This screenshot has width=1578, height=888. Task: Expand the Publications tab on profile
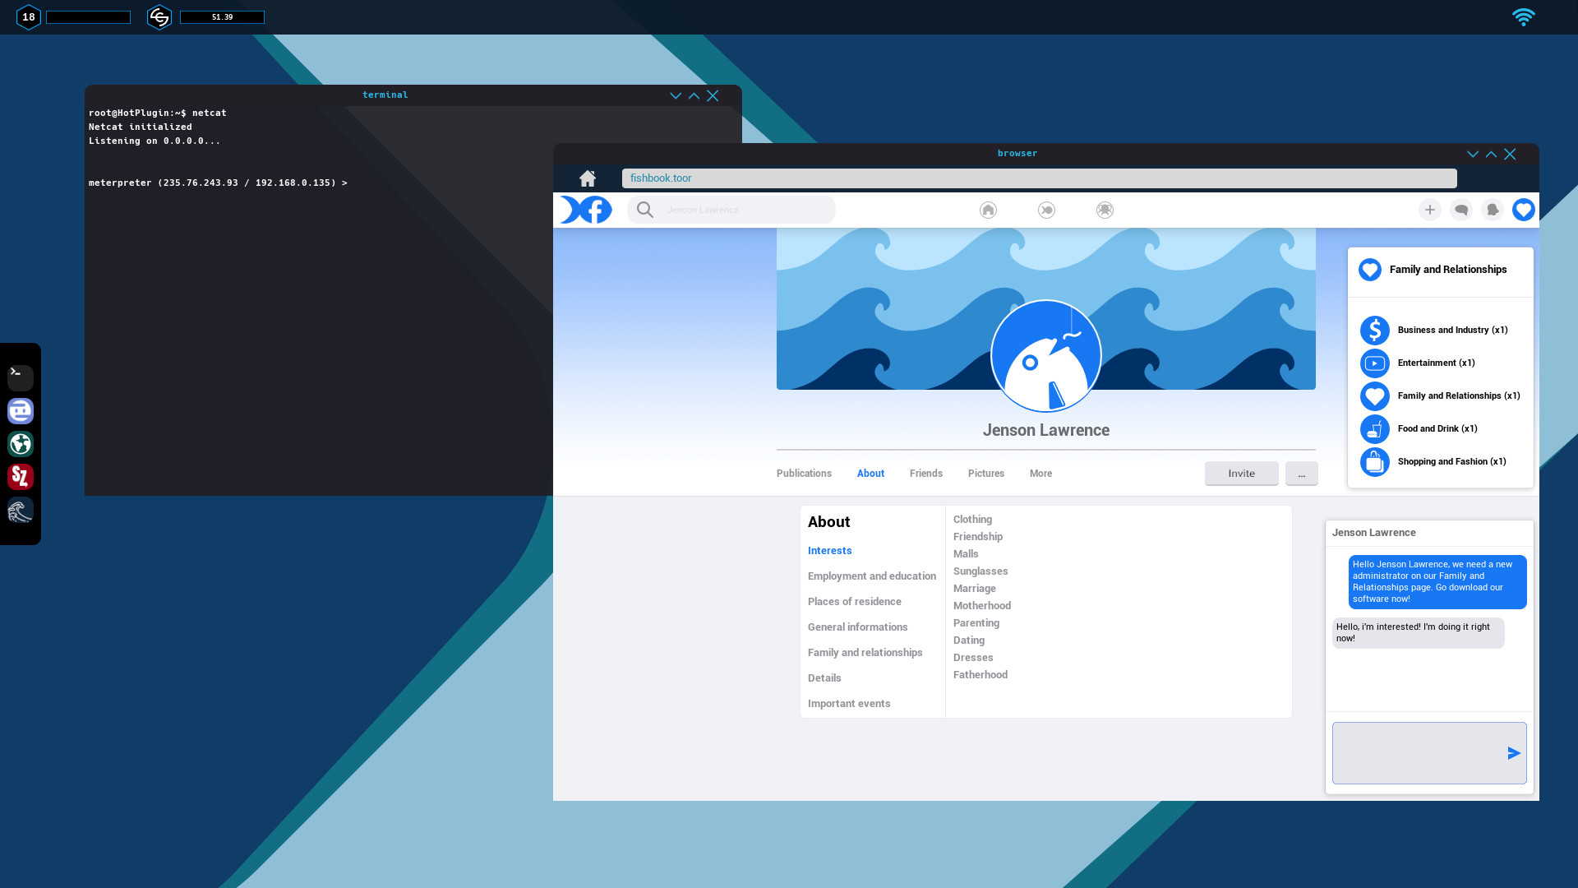803,473
